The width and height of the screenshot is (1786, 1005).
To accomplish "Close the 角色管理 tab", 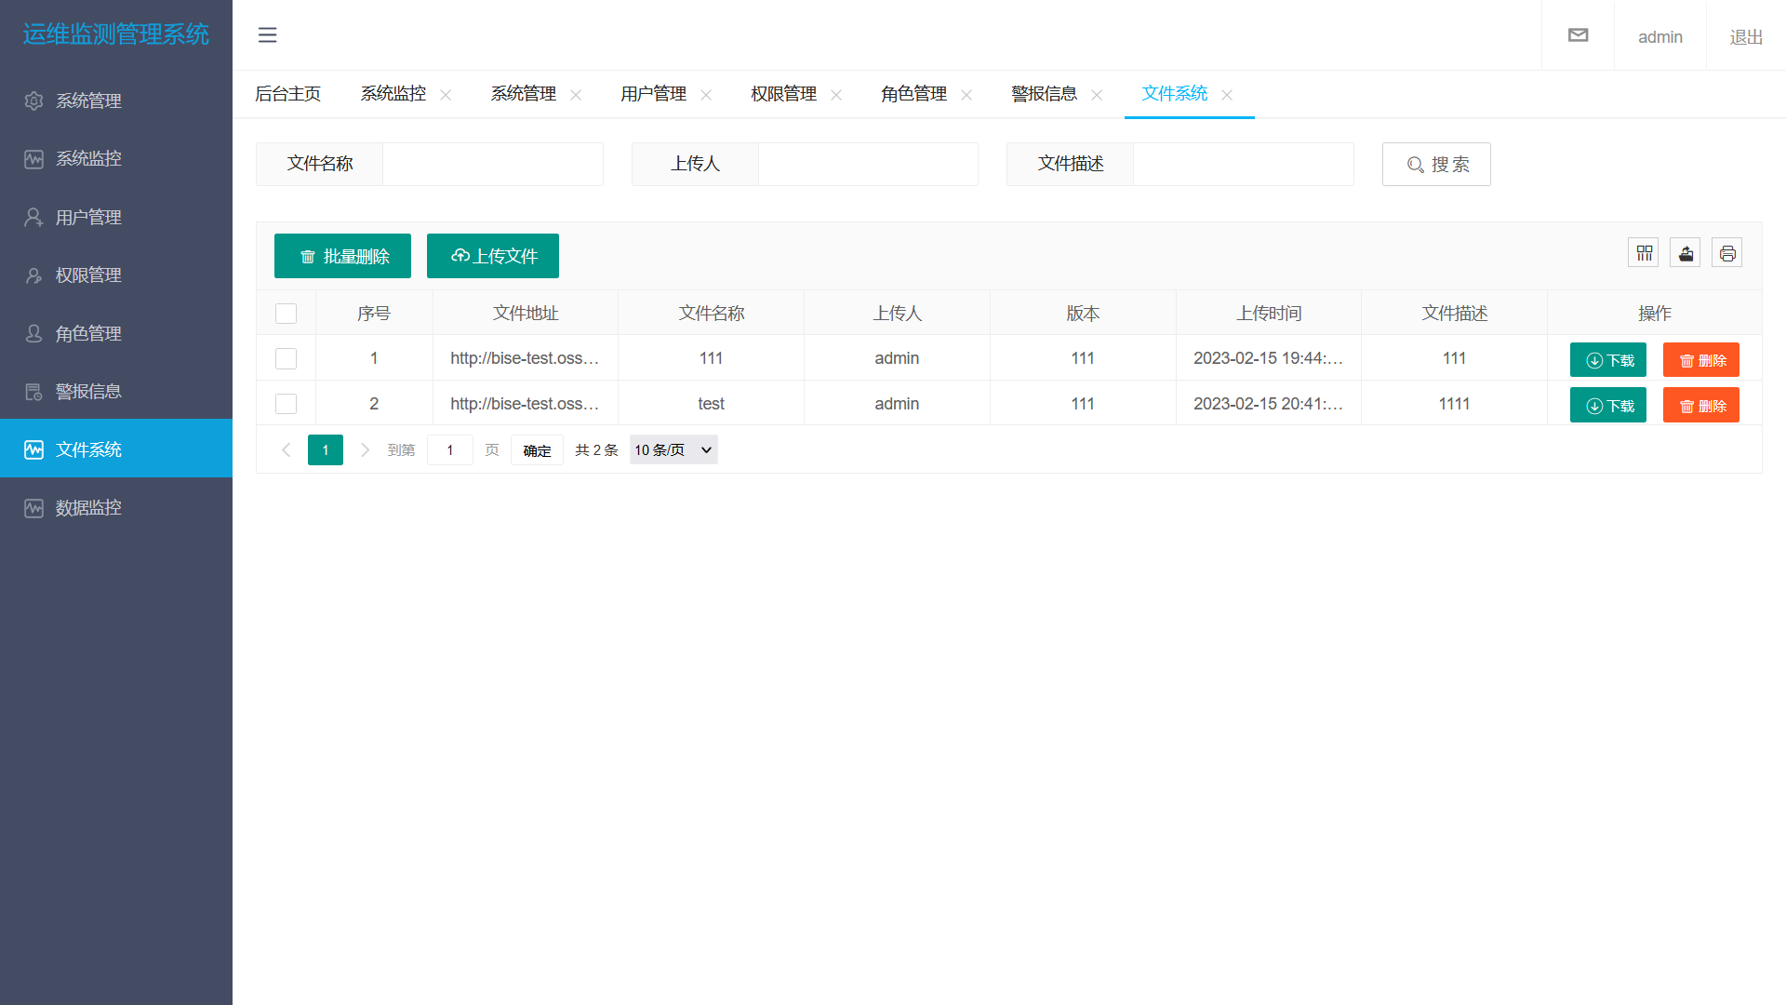I will (x=966, y=95).
